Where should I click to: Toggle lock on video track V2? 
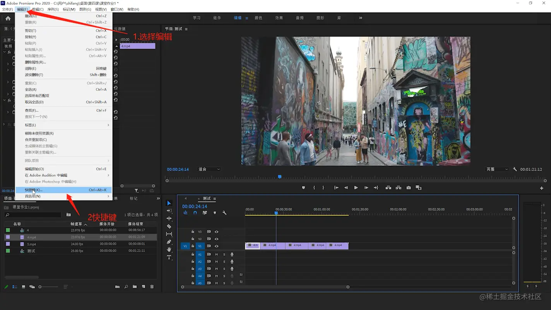(x=193, y=239)
